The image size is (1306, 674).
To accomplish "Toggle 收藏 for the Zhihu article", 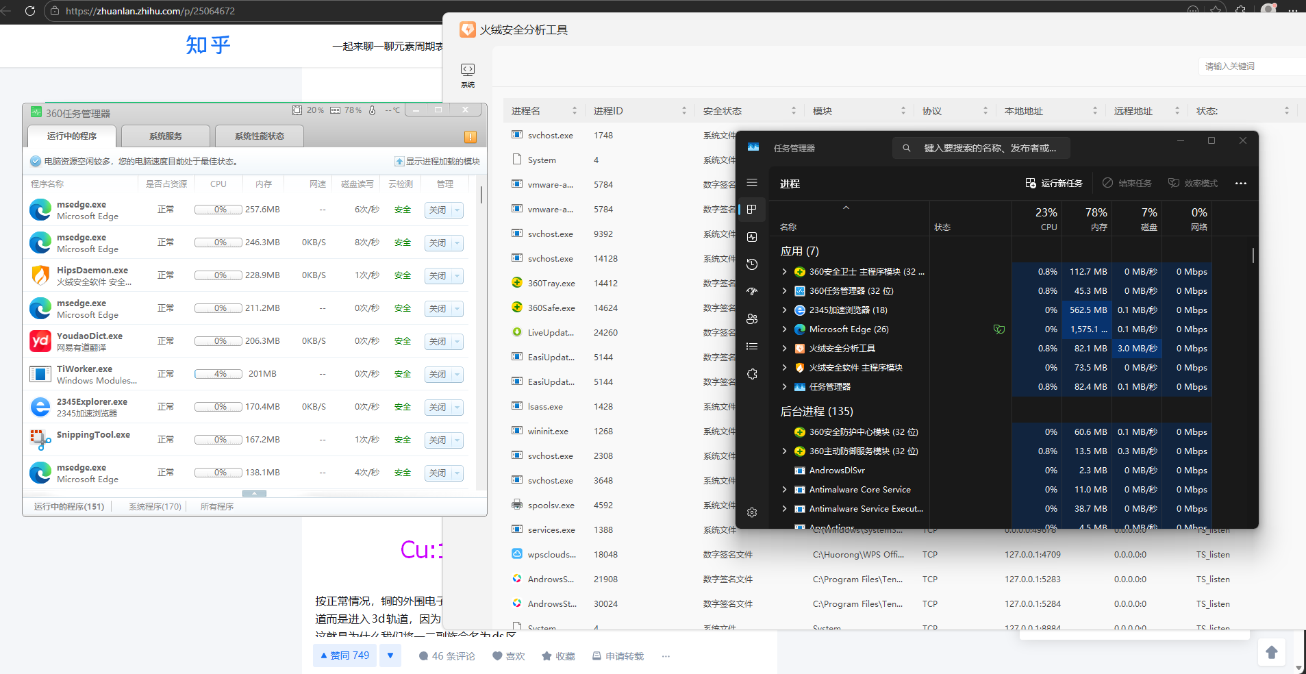I will (x=558, y=656).
